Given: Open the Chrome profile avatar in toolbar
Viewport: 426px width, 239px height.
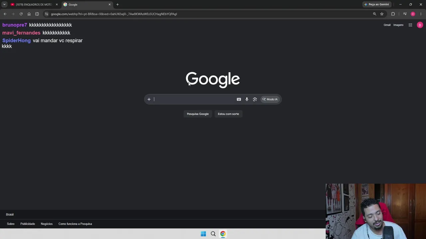Looking at the screenshot, I should 413,14.
